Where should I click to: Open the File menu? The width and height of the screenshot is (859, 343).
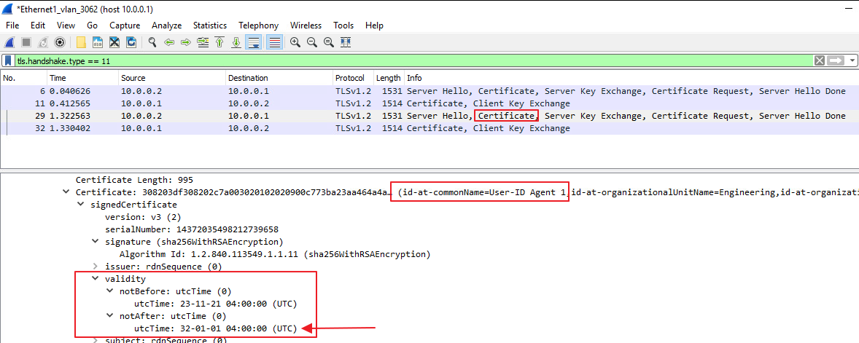pyautogui.click(x=12, y=25)
